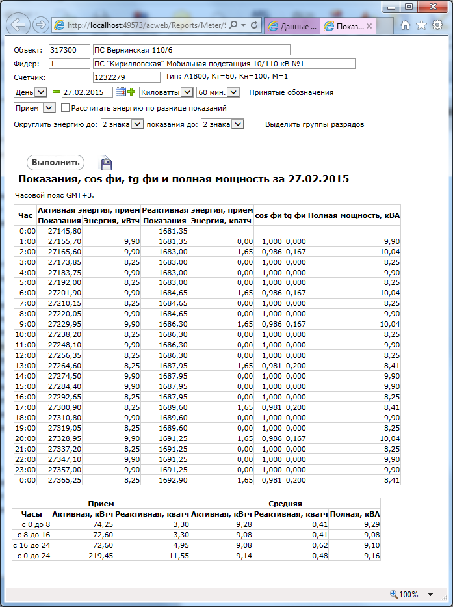The height and width of the screenshot is (607, 453).
Task: Enable 'Выделить группы разрядов' checkbox
Action: pyautogui.click(x=259, y=124)
